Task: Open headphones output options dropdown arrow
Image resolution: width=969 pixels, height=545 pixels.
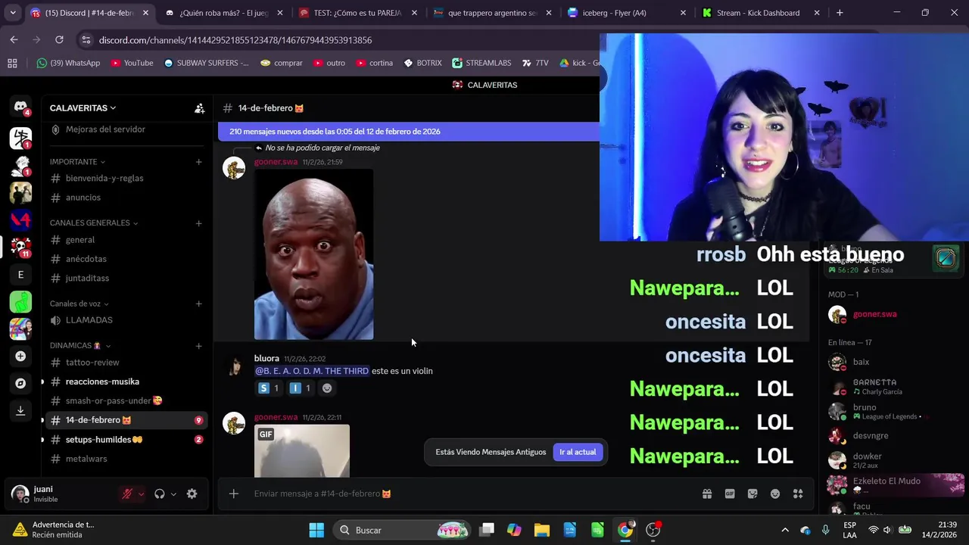Action: pos(173,494)
